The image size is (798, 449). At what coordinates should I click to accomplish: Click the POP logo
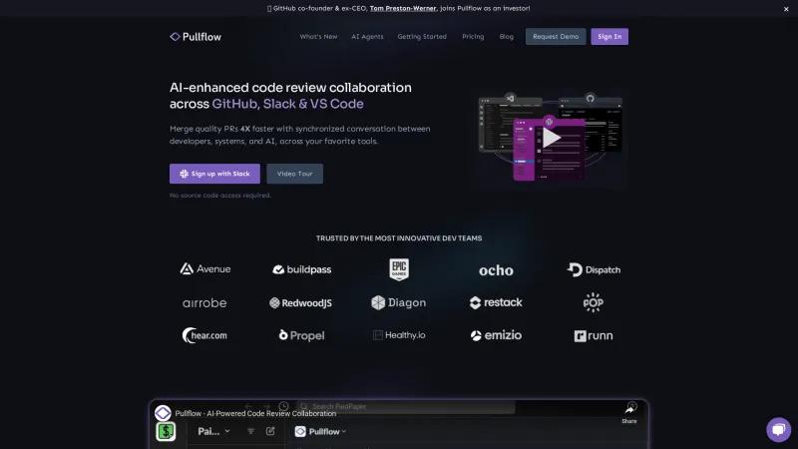click(x=594, y=302)
